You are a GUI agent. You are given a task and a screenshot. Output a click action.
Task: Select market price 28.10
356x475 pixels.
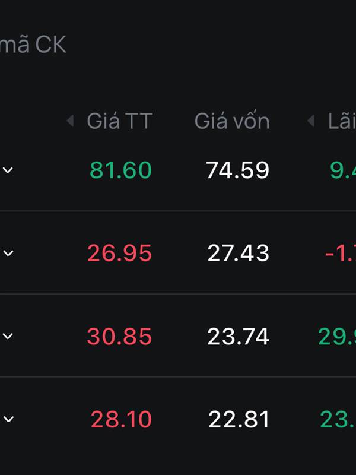point(121,419)
